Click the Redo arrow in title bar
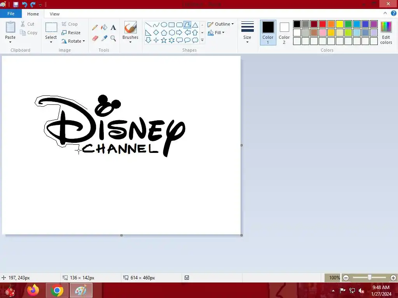The height and width of the screenshot is (298, 398). (x=33, y=4)
